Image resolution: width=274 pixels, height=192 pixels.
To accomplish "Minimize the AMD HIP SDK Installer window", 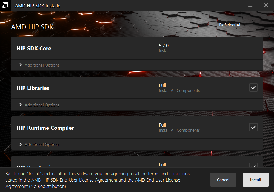I will pyautogui.click(x=250, y=6).
